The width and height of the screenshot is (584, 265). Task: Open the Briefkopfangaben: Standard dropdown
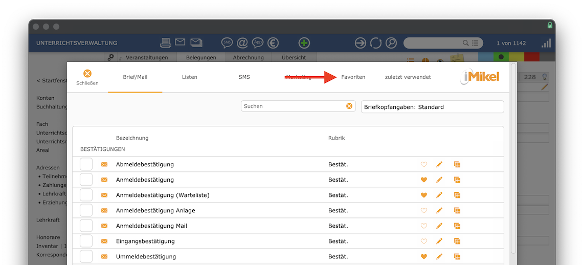pos(433,107)
